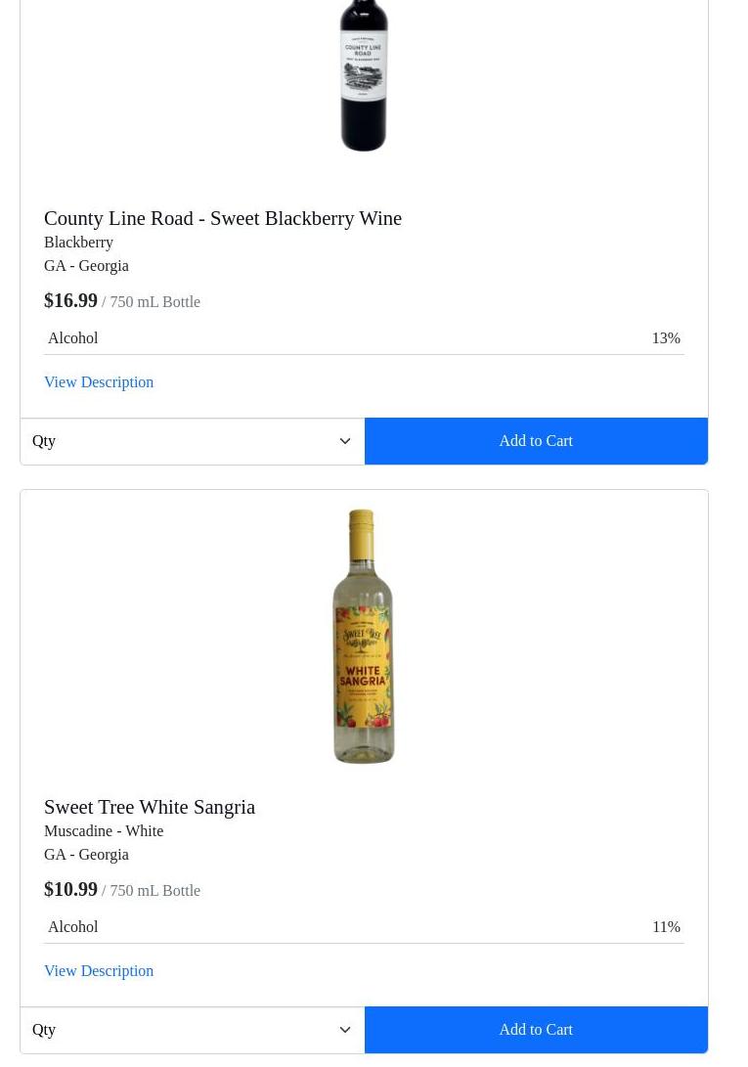Image resolution: width=748 pixels, height=1067 pixels.
Task: Click the 13% alcohol value
Action: click(666, 338)
